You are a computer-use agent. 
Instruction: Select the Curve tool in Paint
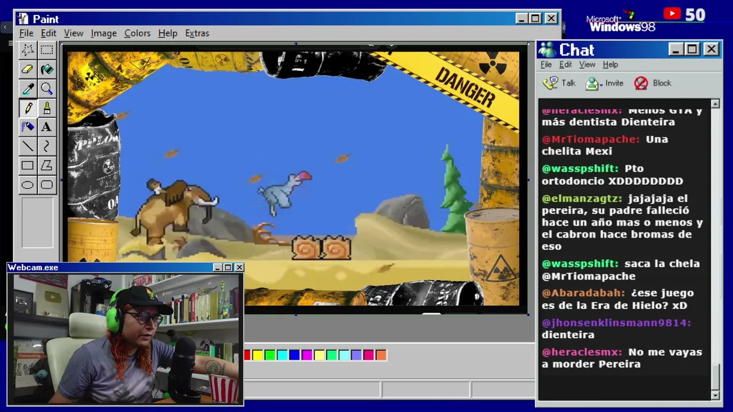click(x=46, y=146)
